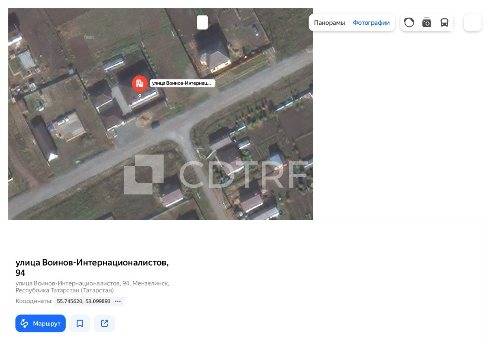
Task: Toggle the traffic circle icon
Action: [409, 23]
